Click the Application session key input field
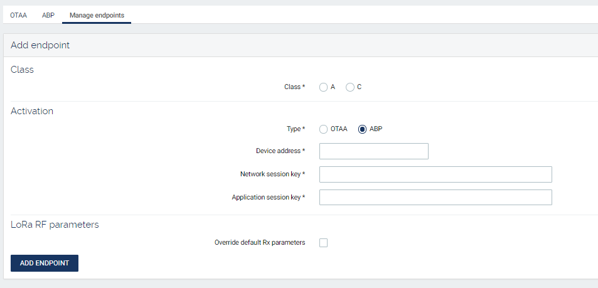This screenshot has height=288, width=598. pyautogui.click(x=435, y=198)
